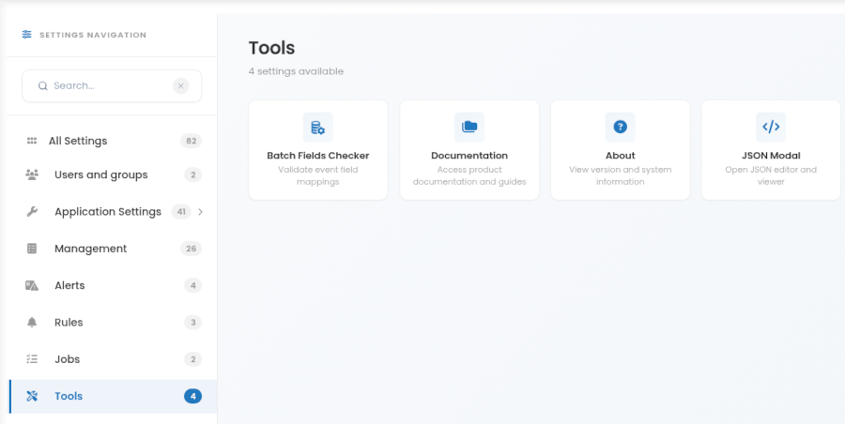The image size is (845, 424).
Task: Click the JSON Modal code icon
Action: (771, 128)
